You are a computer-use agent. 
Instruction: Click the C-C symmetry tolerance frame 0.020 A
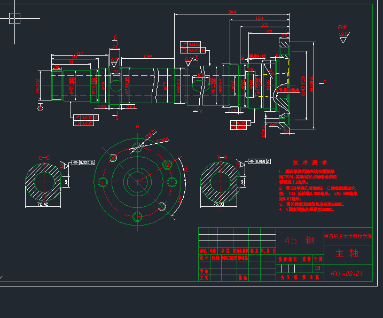click(83, 162)
